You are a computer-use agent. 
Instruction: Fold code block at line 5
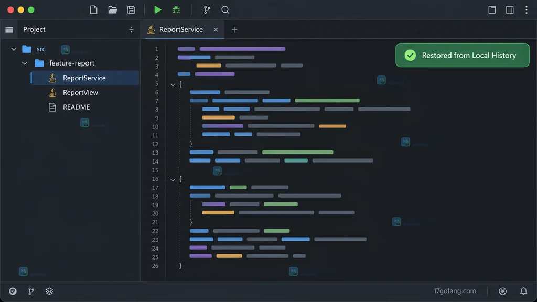pos(173,84)
